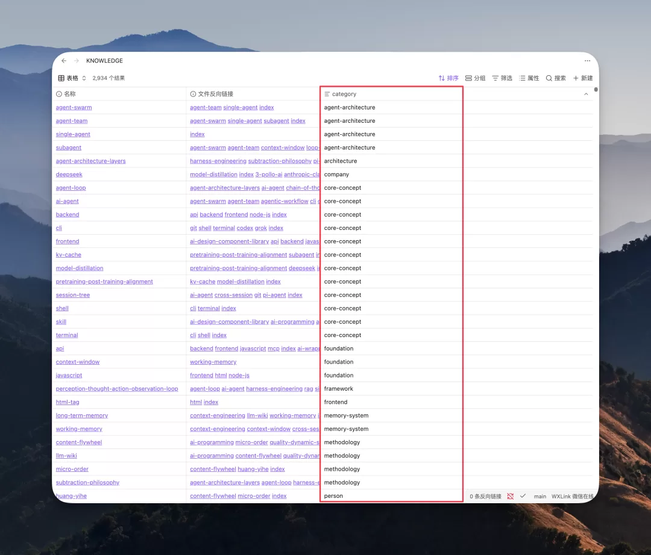Select the framework category cell
Screen dimensions: 651x555
[x=392, y=389]
